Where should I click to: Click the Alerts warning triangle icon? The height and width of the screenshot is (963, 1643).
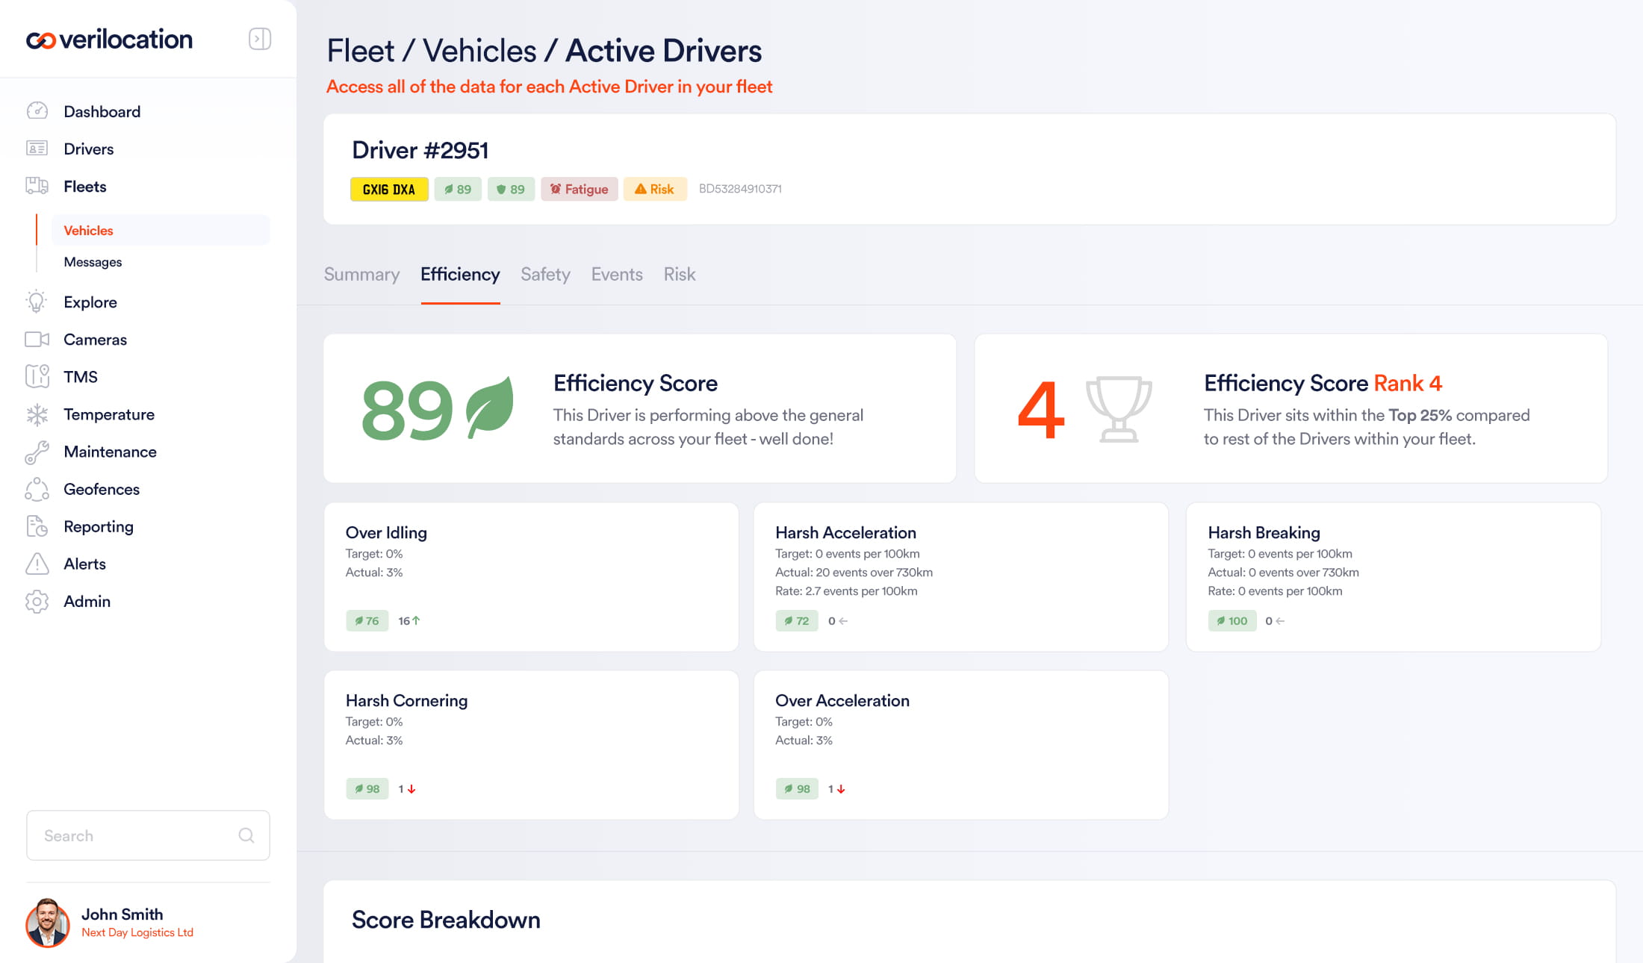(37, 564)
